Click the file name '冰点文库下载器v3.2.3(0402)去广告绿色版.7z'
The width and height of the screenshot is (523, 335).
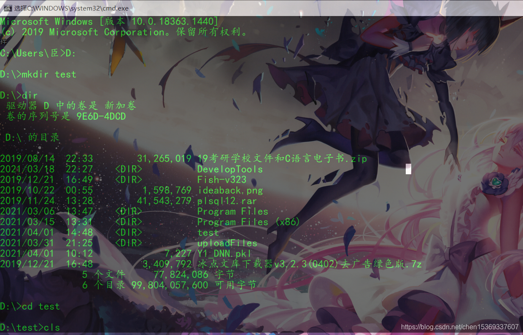[310, 264]
